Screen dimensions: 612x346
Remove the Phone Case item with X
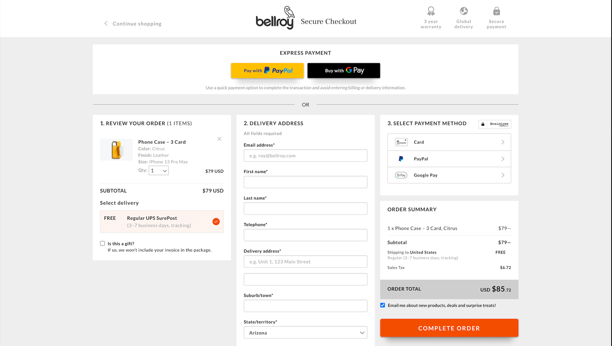[219, 139]
